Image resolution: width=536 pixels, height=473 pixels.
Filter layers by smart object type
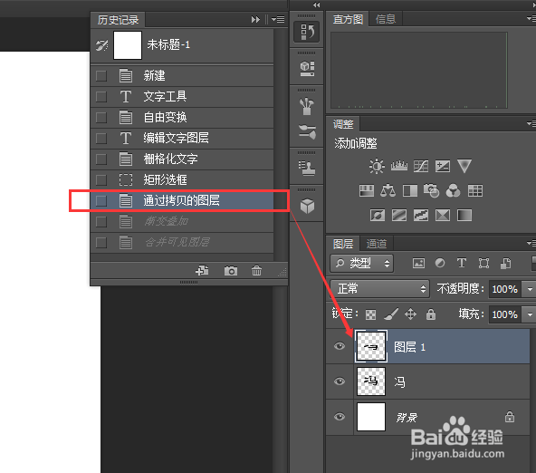click(505, 263)
